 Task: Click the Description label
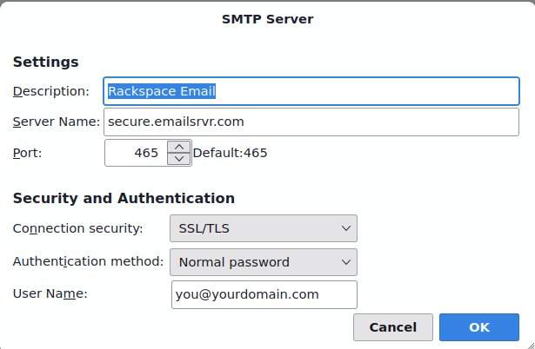[x=50, y=91]
